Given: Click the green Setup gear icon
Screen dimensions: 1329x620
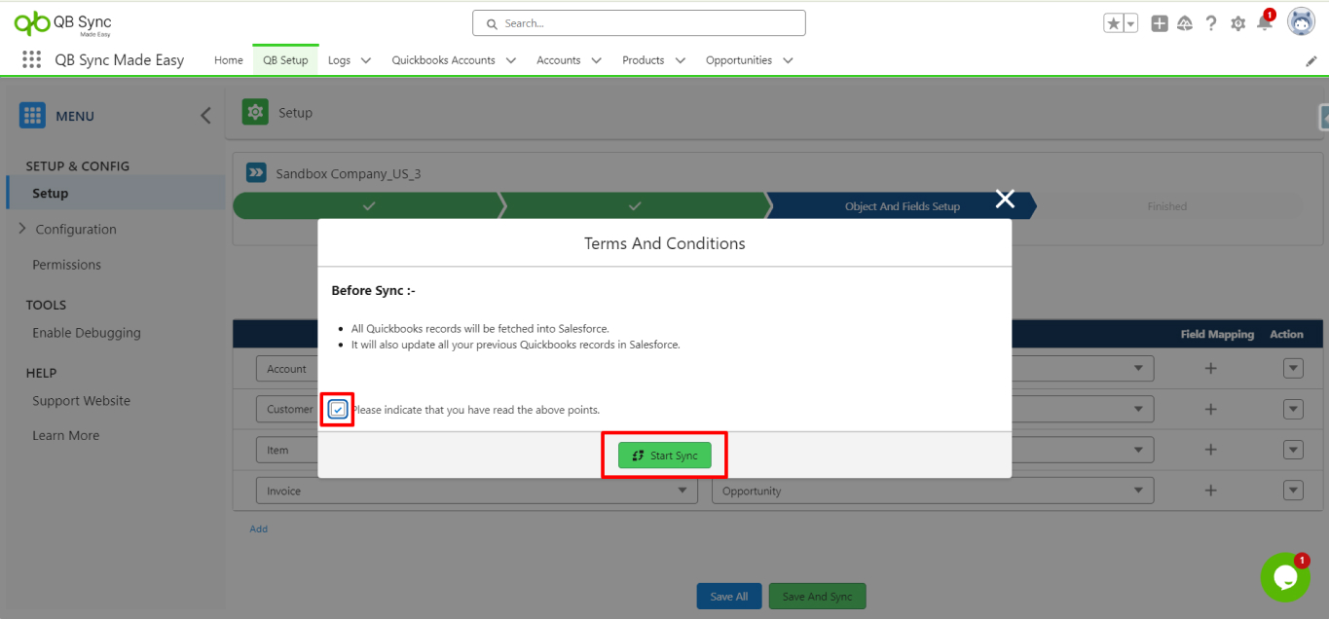Looking at the screenshot, I should coord(255,112).
